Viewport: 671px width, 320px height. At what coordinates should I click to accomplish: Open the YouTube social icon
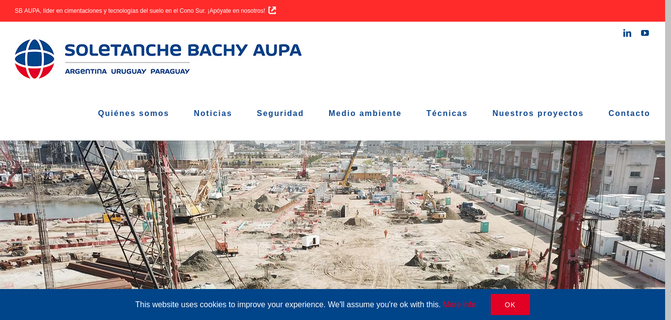(x=645, y=33)
